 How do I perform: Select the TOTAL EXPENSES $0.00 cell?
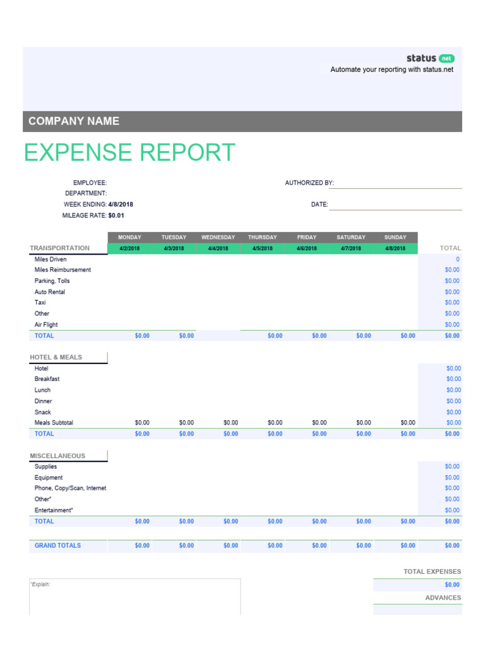(417, 584)
